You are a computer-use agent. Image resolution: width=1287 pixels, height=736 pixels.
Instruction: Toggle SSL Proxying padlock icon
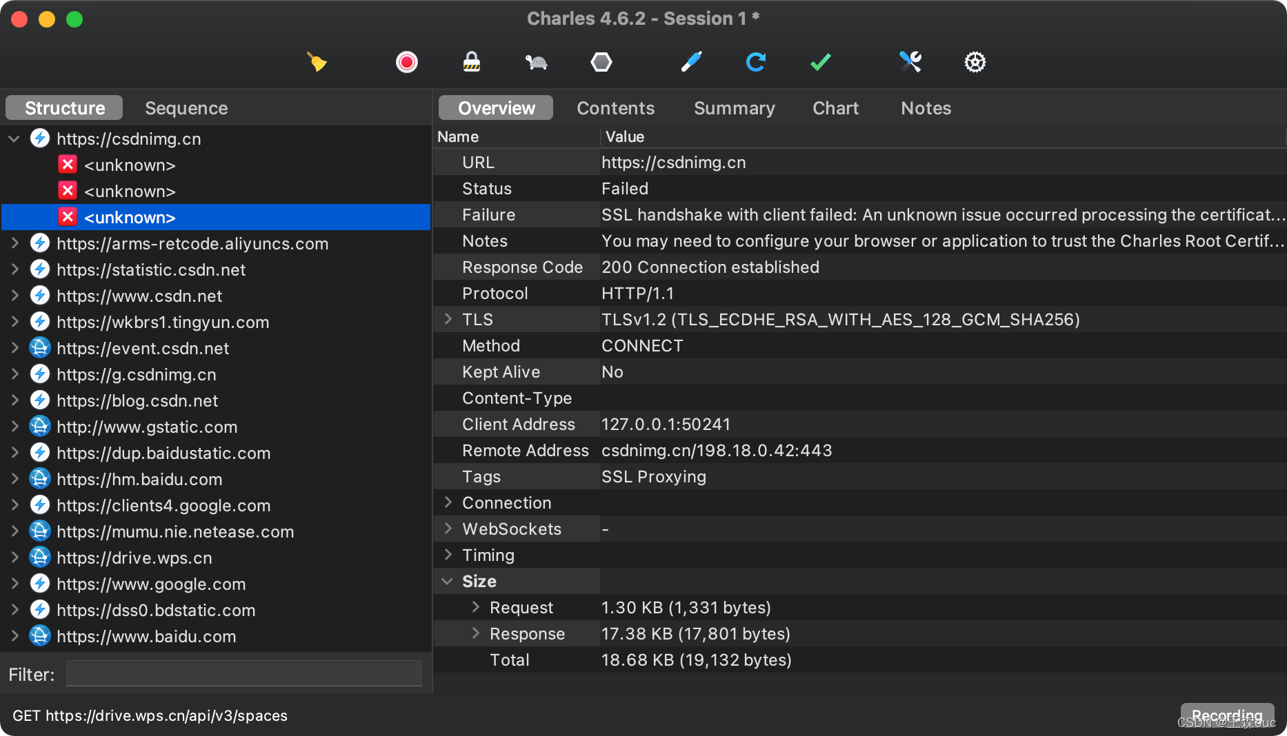coord(472,62)
